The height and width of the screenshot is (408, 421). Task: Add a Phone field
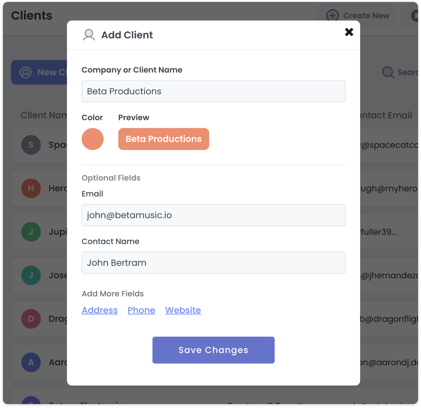pos(141,310)
